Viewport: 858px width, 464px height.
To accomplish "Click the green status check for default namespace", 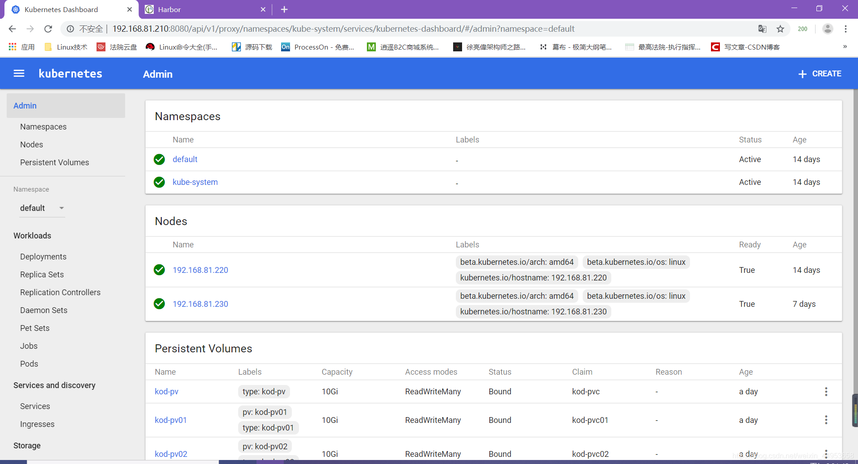I will pos(159,159).
